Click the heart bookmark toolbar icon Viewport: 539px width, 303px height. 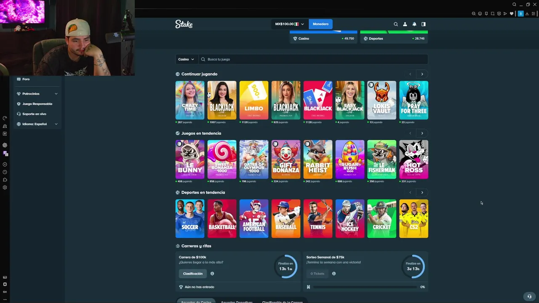click(512, 13)
